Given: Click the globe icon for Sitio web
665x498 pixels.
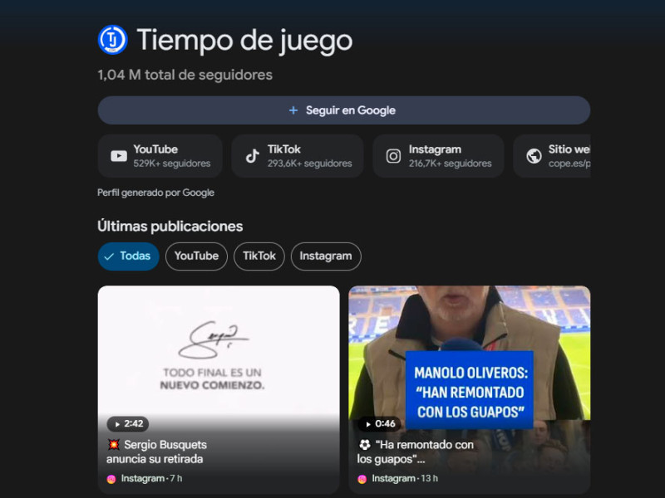Looking at the screenshot, I should click(x=534, y=156).
